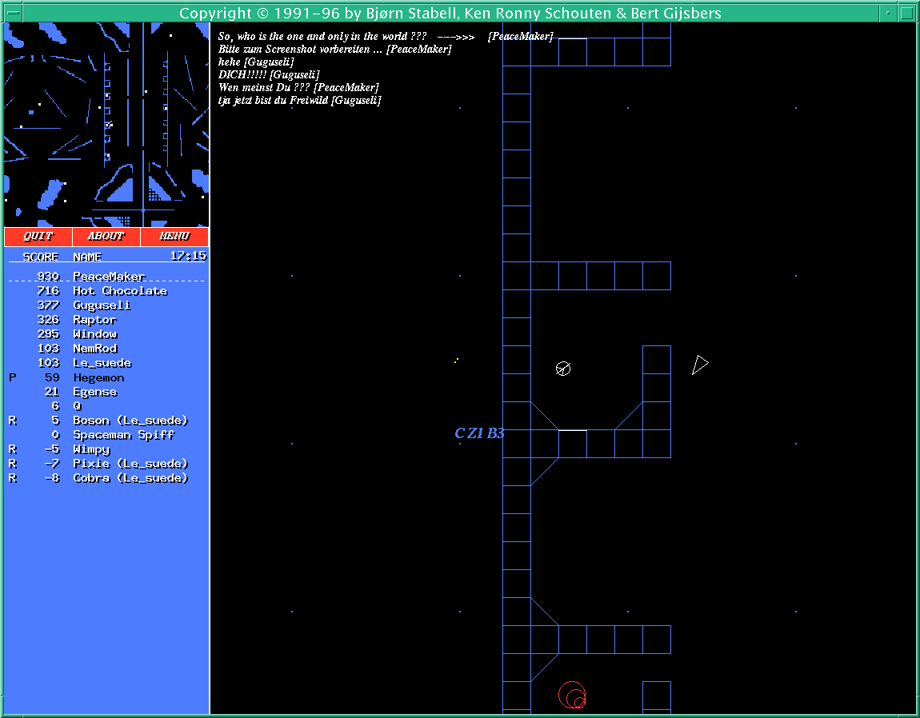Select Cobra (Le_suede) robot entry

click(x=130, y=478)
